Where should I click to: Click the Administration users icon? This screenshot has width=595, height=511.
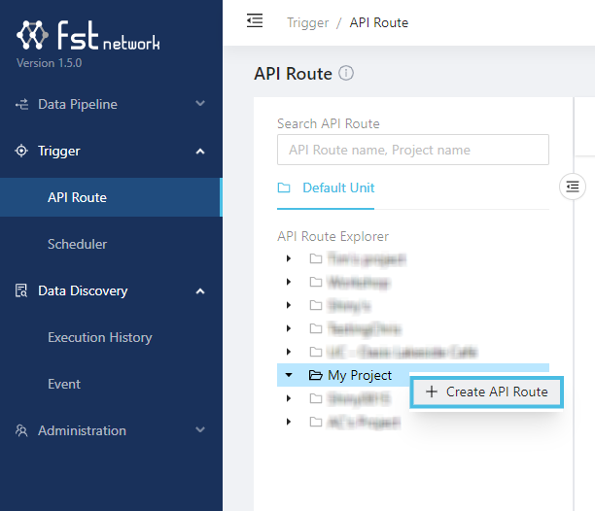point(21,430)
